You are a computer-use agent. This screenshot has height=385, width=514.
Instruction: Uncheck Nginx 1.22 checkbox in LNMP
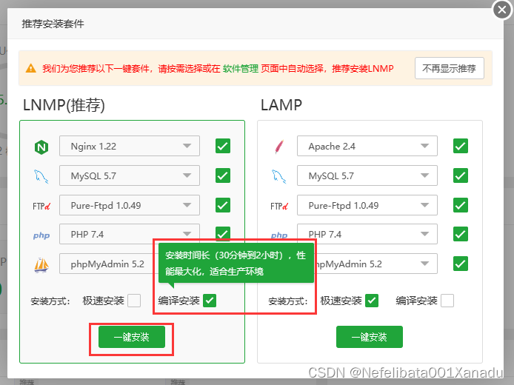[x=223, y=146]
